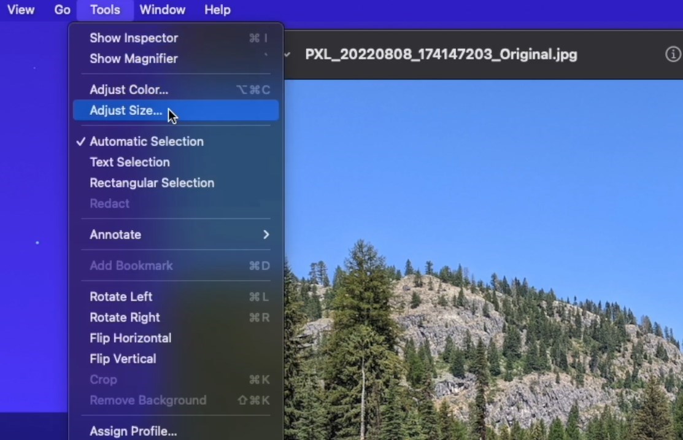This screenshot has height=440, width=683.
Task: Show the Inspector panel
Action: click(x=133, y=38)
